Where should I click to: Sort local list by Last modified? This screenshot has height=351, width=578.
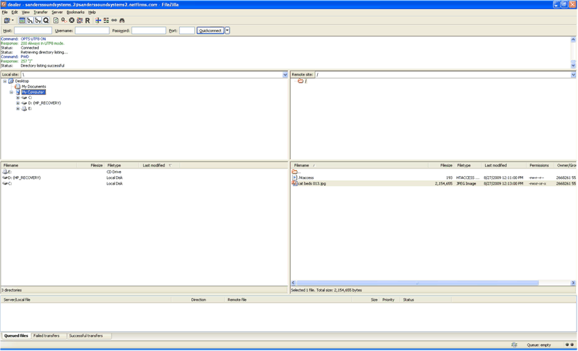(x=159, y=166)
